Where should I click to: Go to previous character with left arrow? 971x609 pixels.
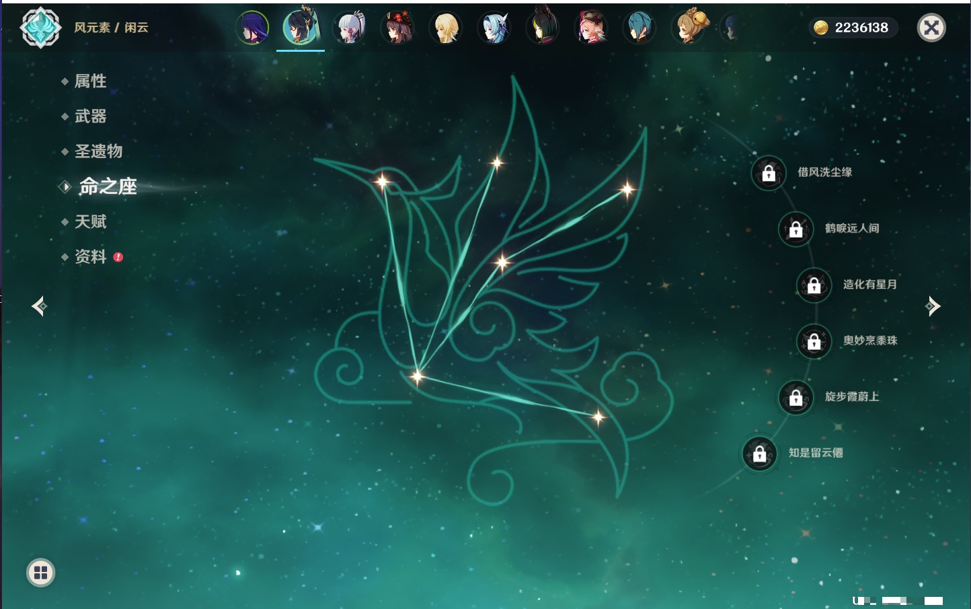pyautogui.click(x=39, y=306)
